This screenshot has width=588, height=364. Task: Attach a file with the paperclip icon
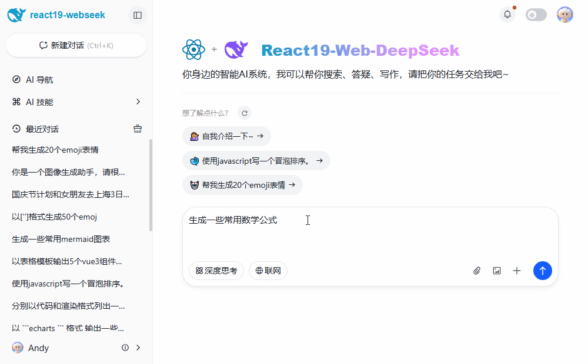tap(477, 271)
